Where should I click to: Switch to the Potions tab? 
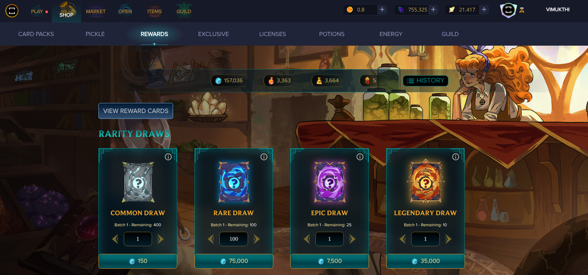pos(332,34)
